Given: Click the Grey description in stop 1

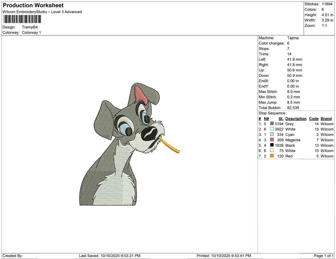Looking at the screenshot, I should 290,124.
